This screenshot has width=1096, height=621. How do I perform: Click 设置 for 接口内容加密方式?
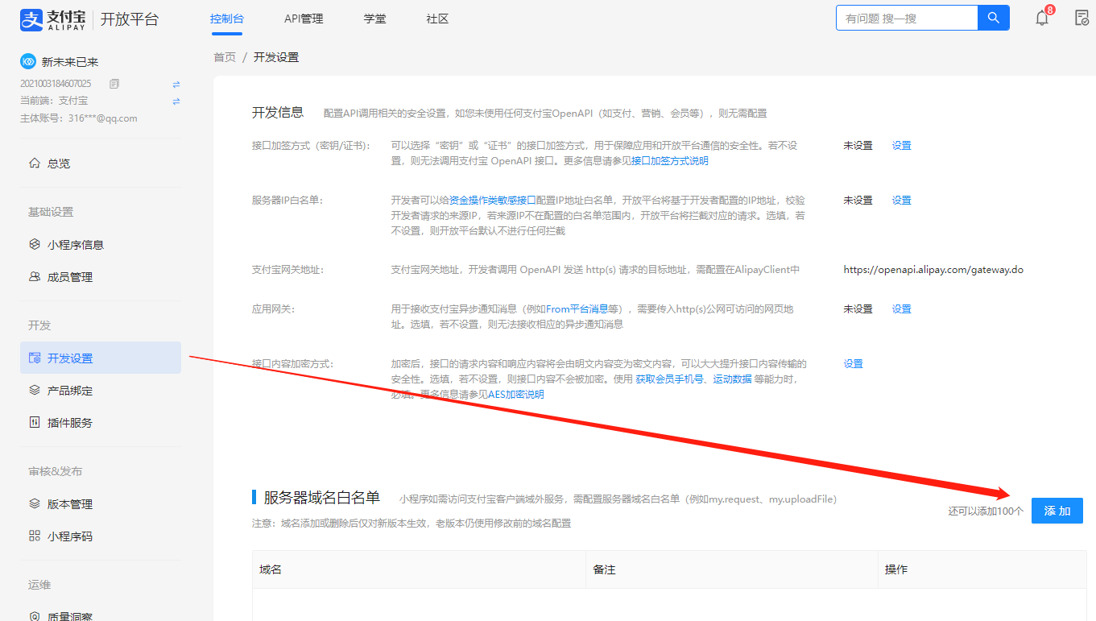coord(853,364)
